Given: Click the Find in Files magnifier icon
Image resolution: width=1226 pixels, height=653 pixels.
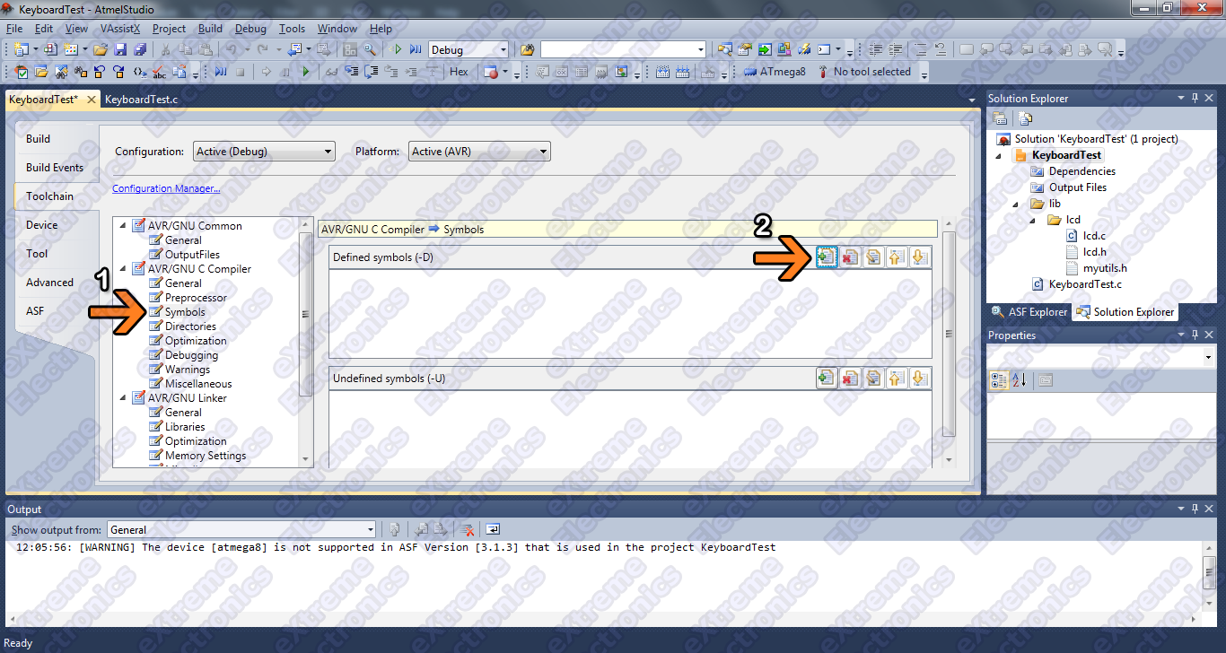Looking at the screenshot, I should pos(369,49).
